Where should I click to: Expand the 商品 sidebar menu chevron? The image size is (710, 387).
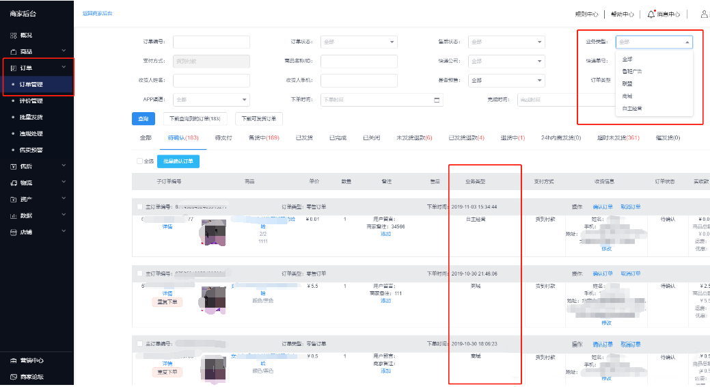(x=64, y=51)
